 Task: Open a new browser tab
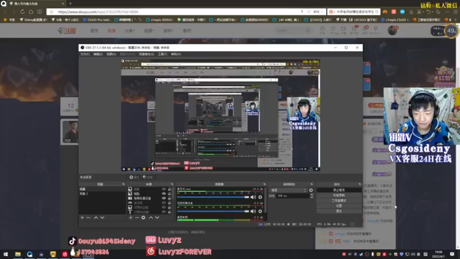pos(70,3)
